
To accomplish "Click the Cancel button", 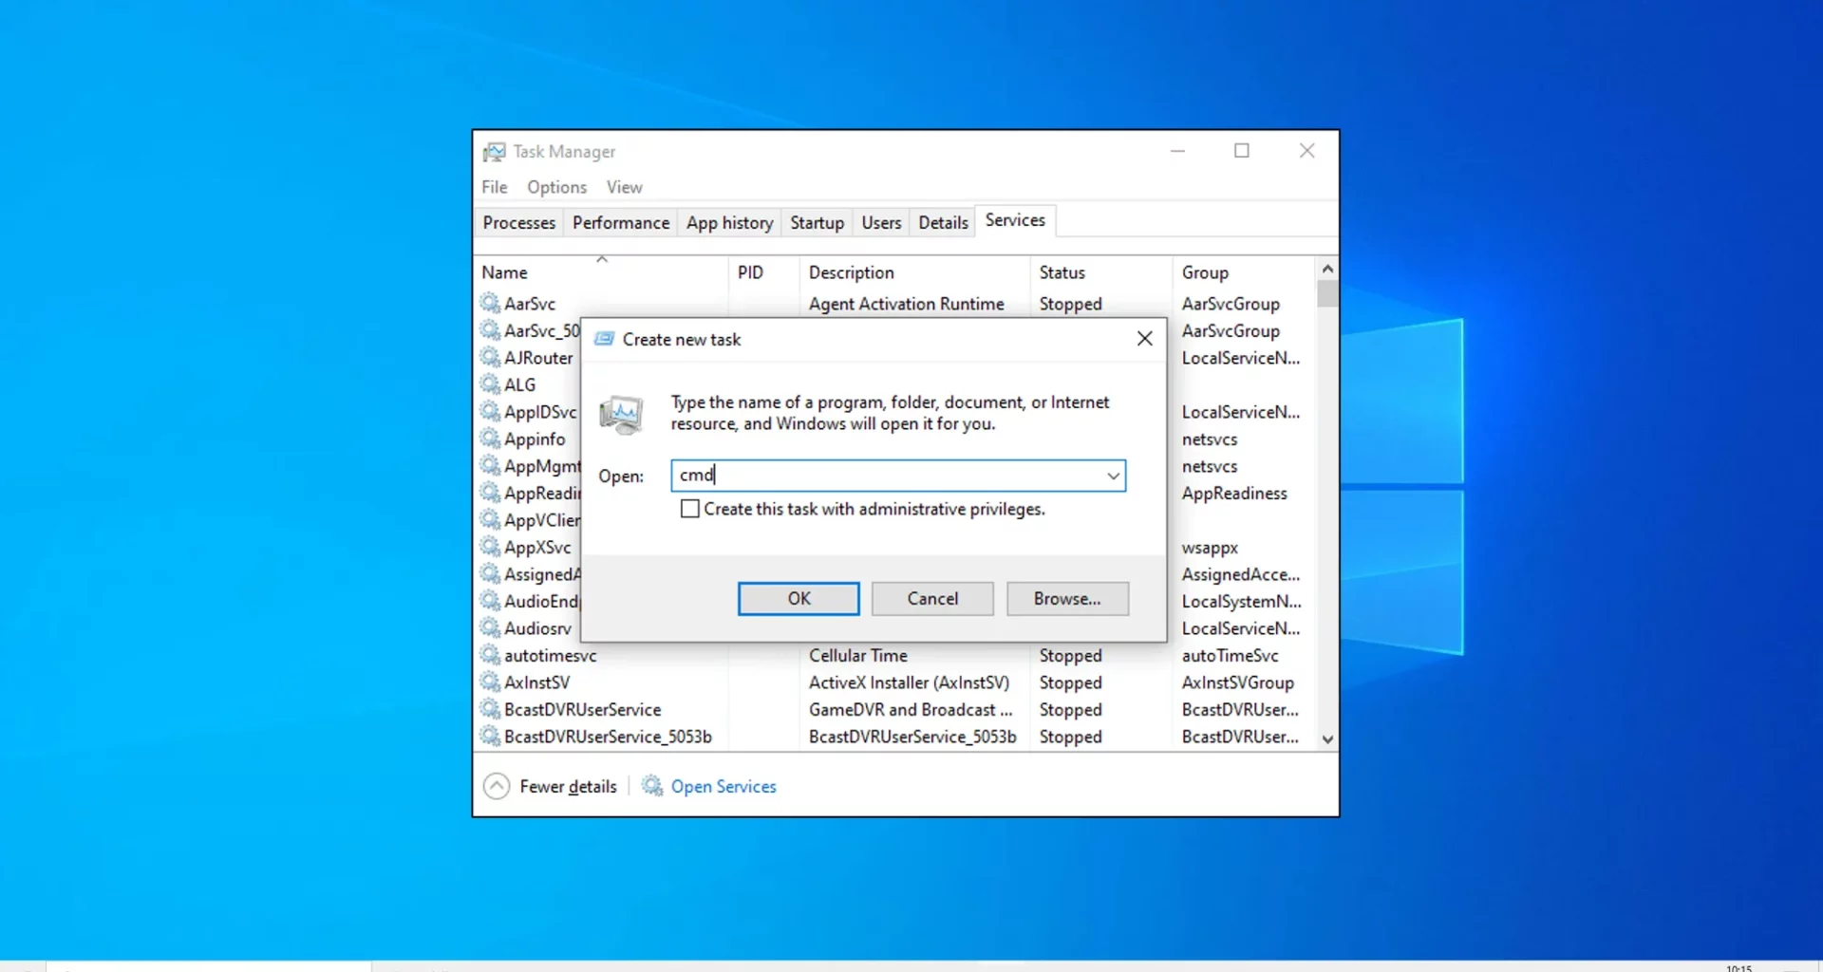I will point(932,599).
